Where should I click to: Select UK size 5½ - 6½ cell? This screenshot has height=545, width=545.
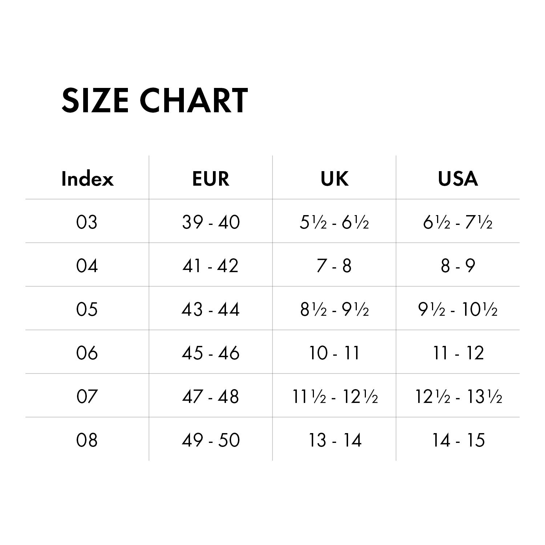(334, 222)
